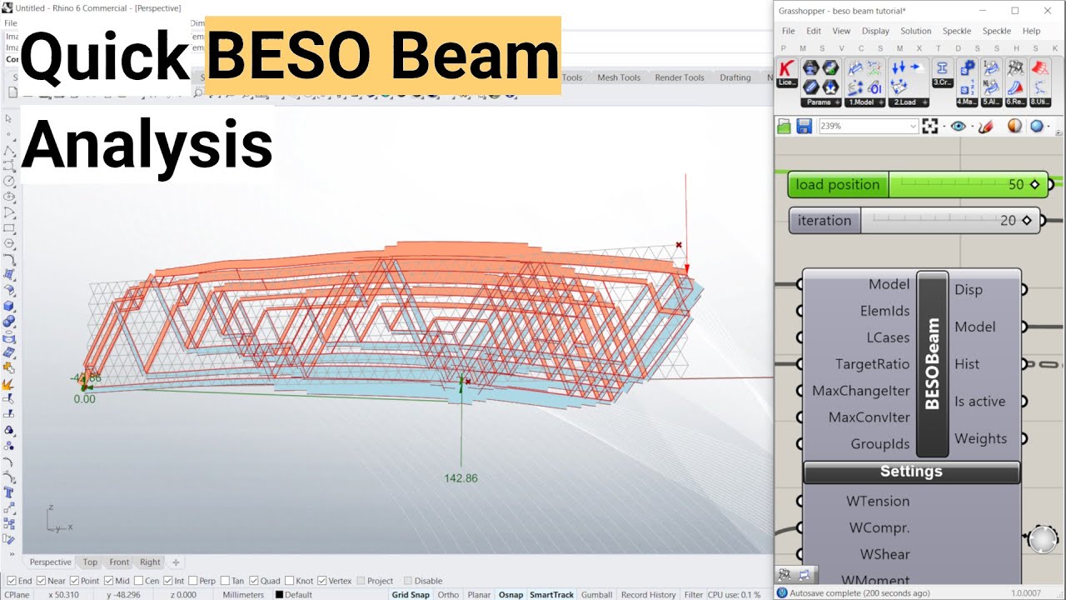Viewport: 1066px width, 600px height.
Task: Toggle Gumball in the status bar
Action: coord(596,595)
